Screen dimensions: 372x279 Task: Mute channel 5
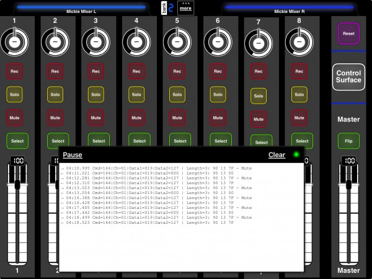pos(177,118)
